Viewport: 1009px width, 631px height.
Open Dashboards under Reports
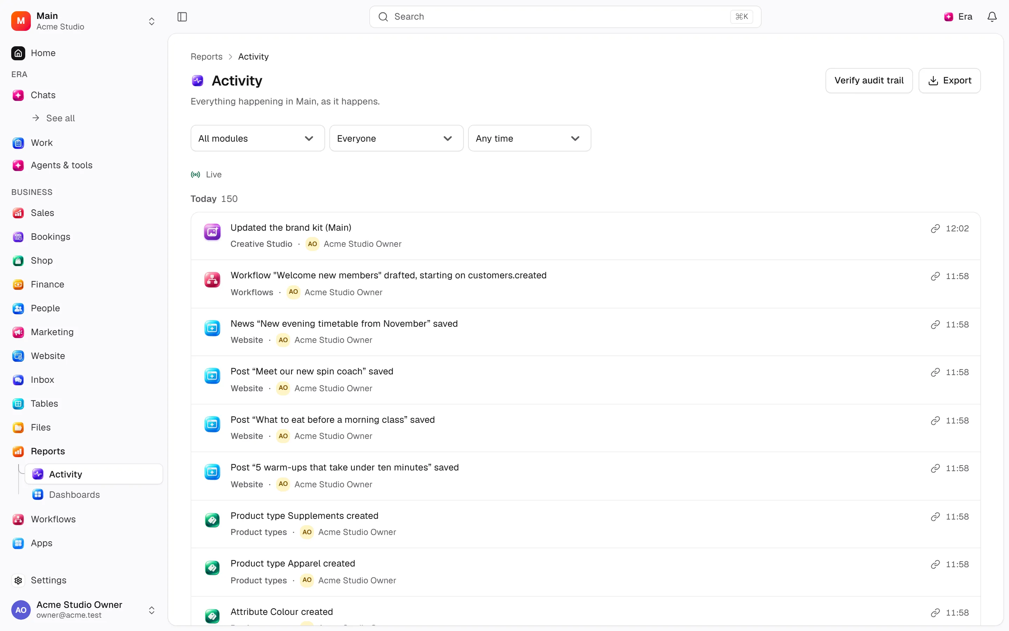click(x=94, y=495)
